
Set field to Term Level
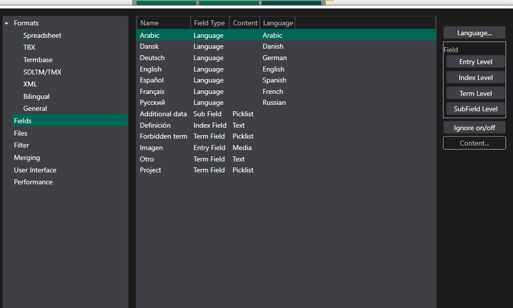point(475,93)
